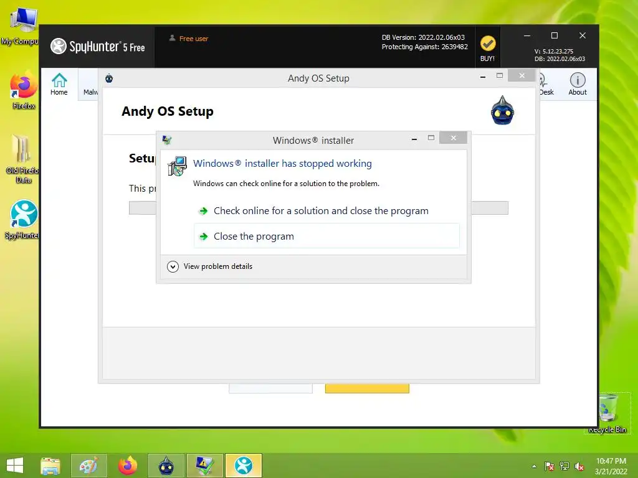Click 'Protecting Against: 2639482' text
The image size is (638, 478).
424,47
